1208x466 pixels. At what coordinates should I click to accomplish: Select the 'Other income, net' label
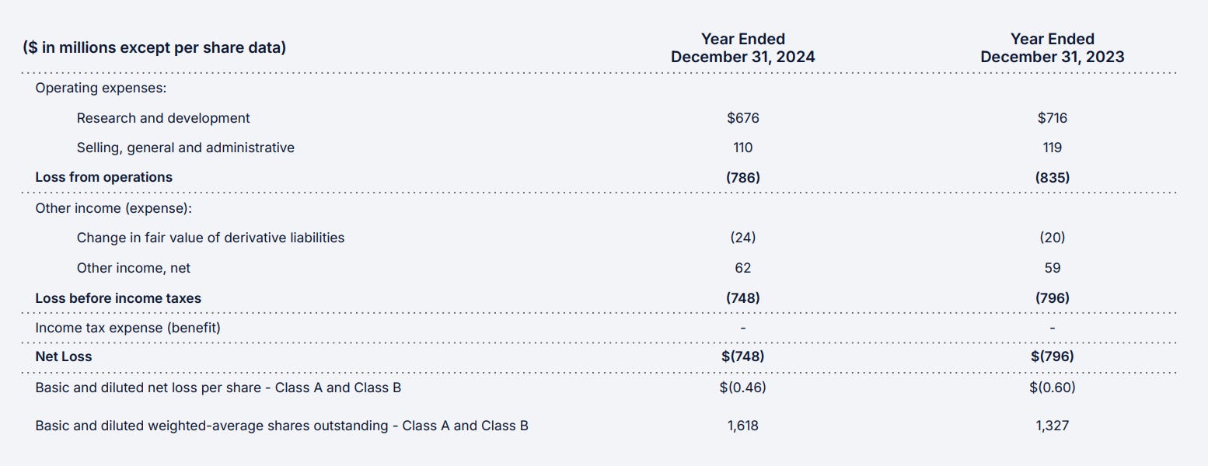point(133,268)
